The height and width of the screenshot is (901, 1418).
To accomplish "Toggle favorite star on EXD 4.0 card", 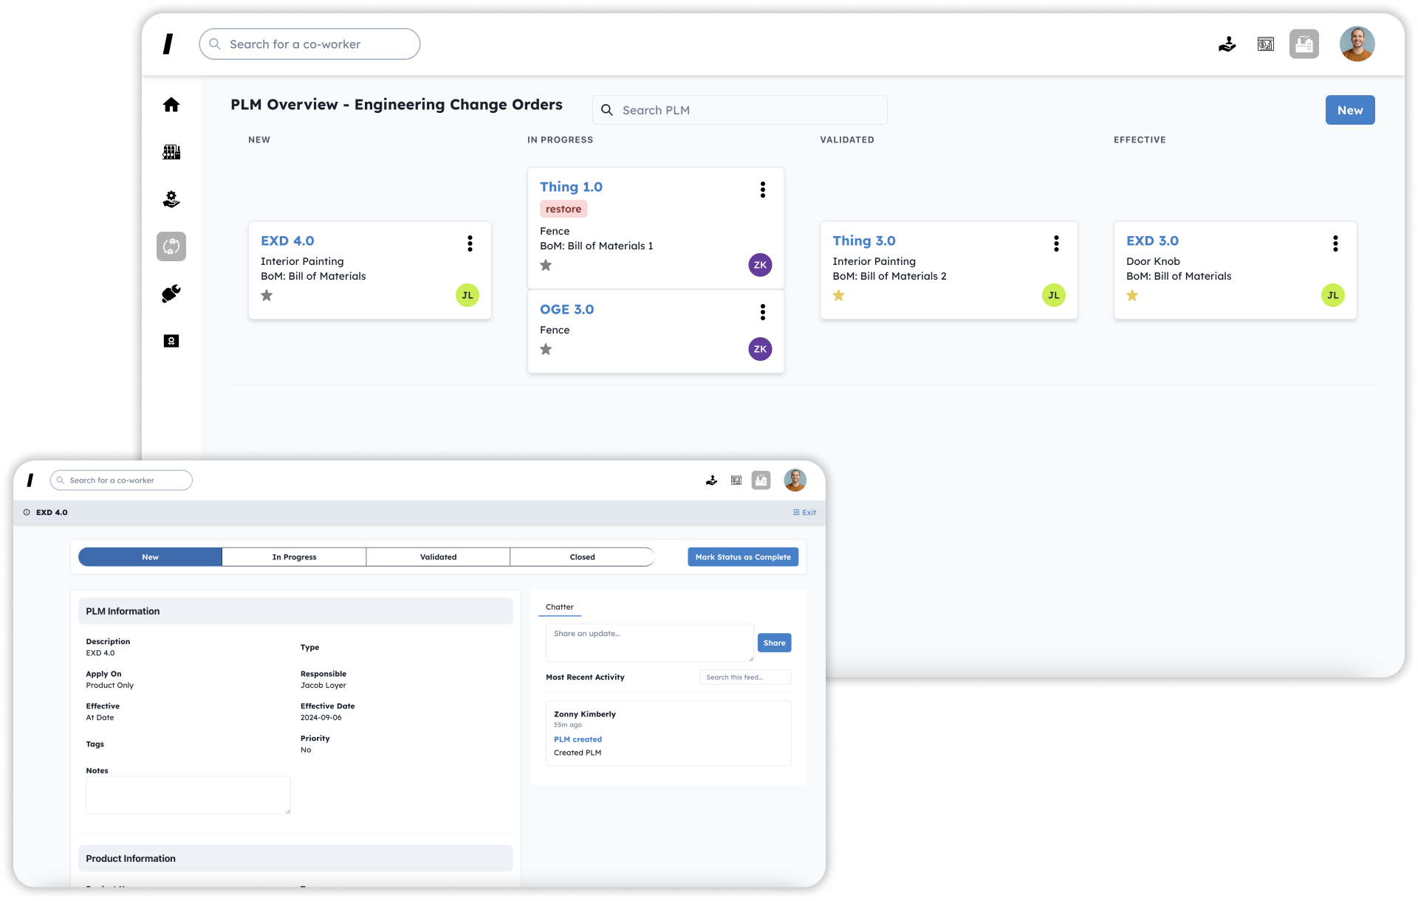I will (x=267, y=295).
